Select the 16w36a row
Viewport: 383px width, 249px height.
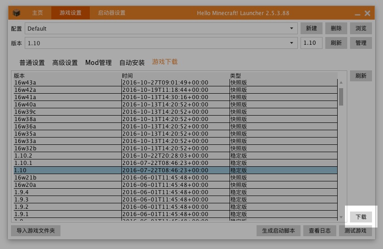click(175, 126)
